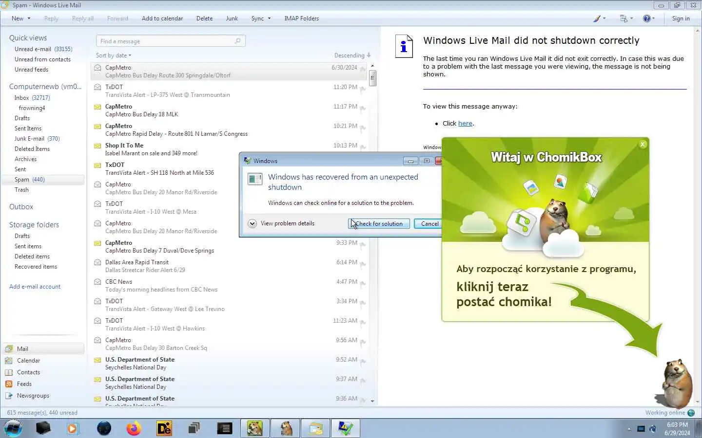702x438 pixels.
Task: Switch to Mail view icon
Action: pyautogui.click(x=9, y=349)
